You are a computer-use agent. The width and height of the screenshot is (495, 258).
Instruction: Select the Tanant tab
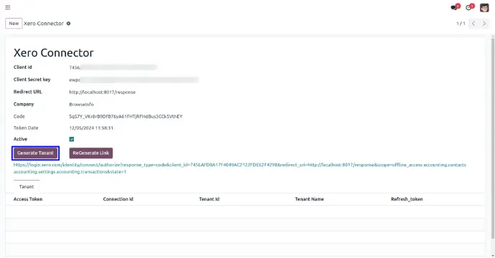27,187
